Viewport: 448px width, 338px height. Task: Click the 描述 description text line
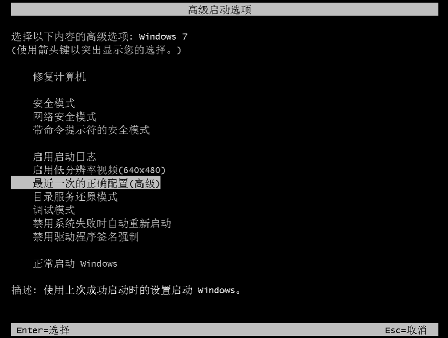[126, 290]
